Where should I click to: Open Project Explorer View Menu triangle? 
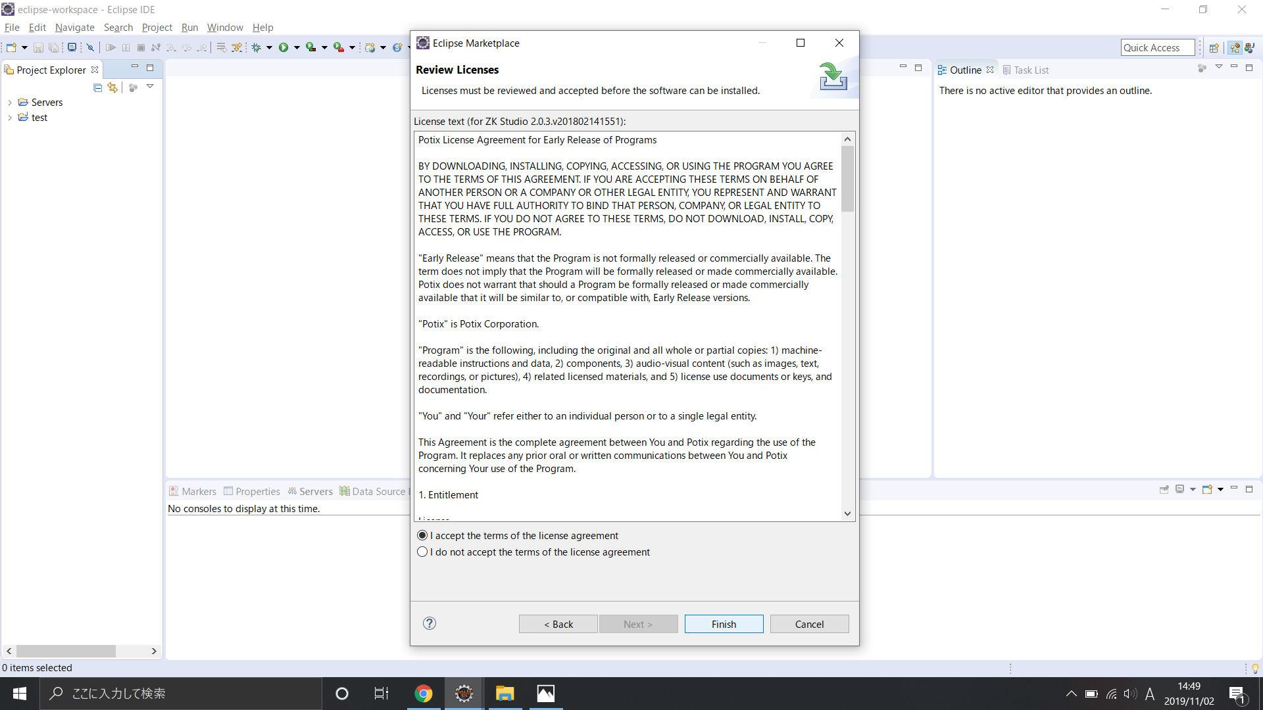point(150,87)
